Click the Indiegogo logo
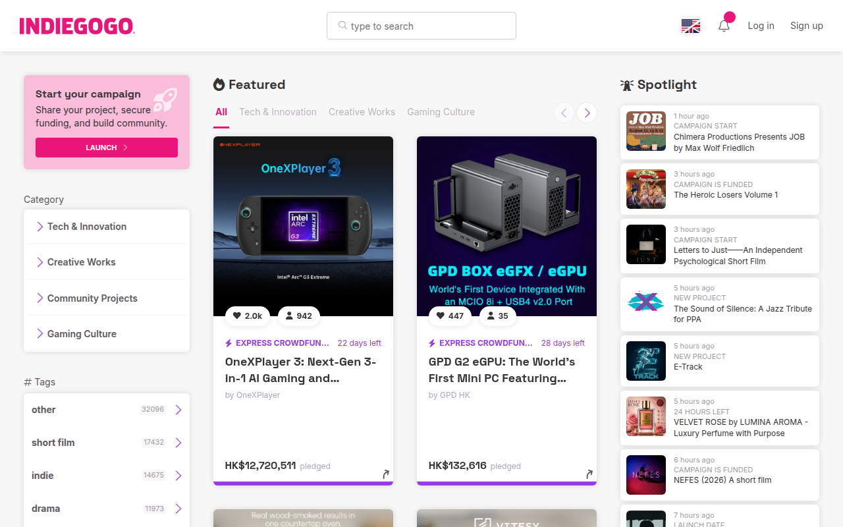Image resolution: width=843 pixels, height=527 pixels. click(77, 26)
